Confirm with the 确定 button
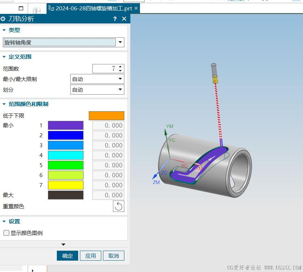303x272 pixels. click(x=67, y=256)
